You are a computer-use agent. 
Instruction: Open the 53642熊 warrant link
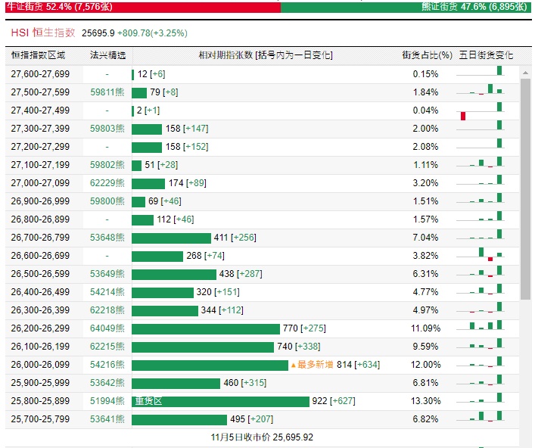tap(107, 382)
